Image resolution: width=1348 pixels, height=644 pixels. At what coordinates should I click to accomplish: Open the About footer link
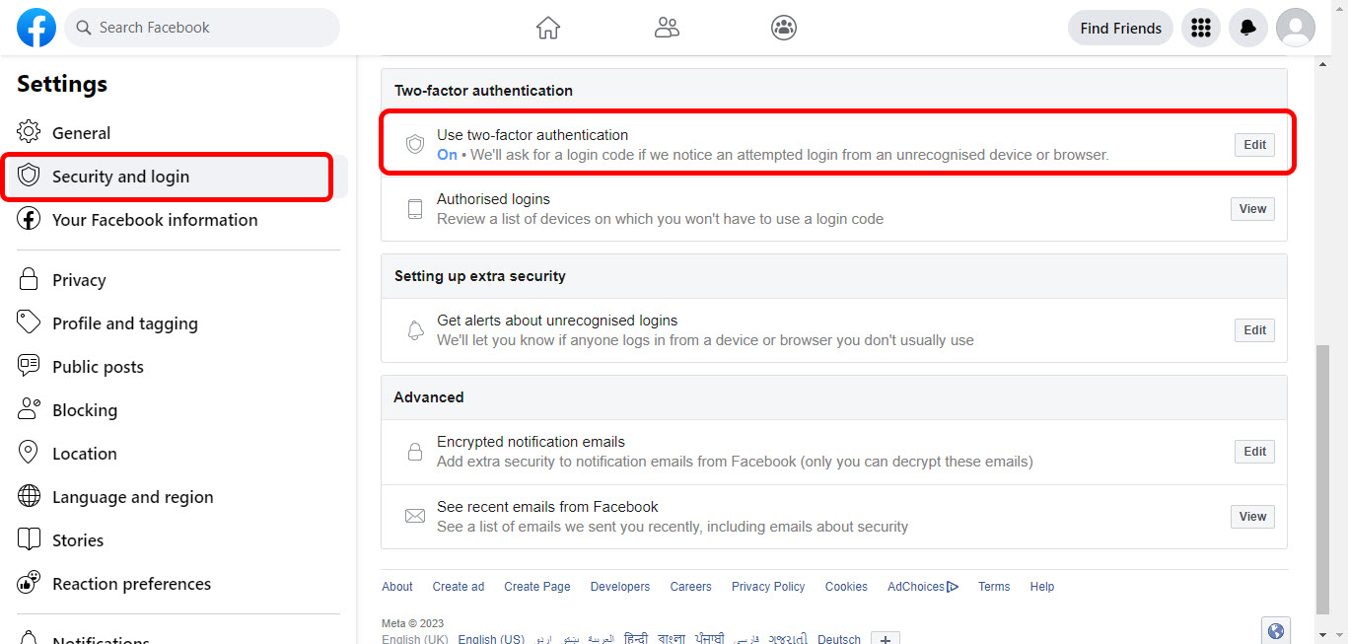(397, 587)
